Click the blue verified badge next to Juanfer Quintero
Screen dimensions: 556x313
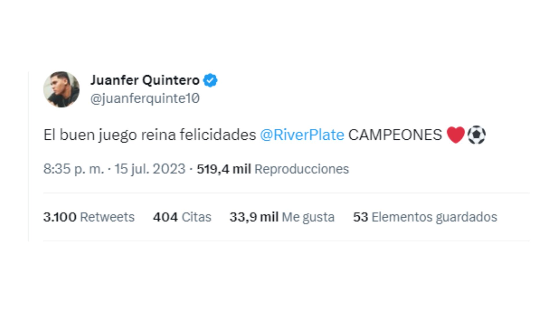[210, 80]
